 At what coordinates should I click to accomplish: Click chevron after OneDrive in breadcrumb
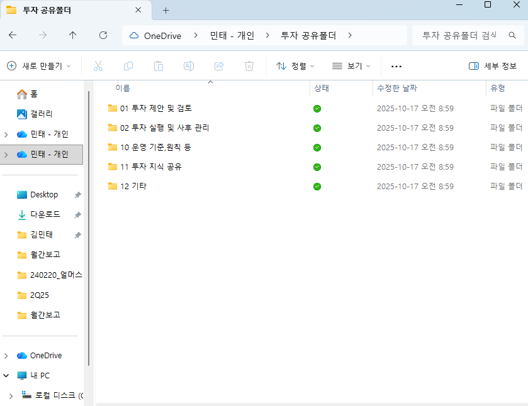[196, 35]
